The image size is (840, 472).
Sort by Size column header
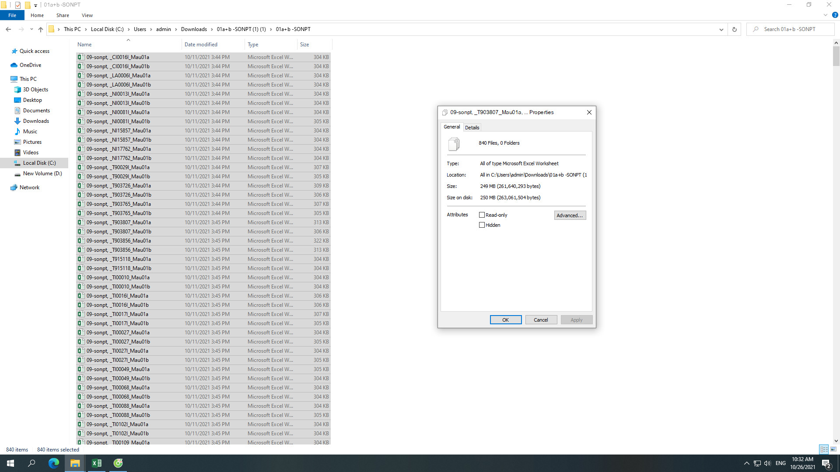click(x=314, y=45)
